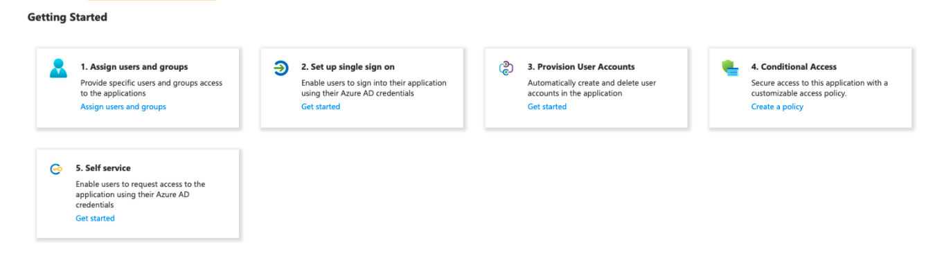
Task: Select the '2. Set up single sign on' heading
Action: pyautogui.click(x=348, y=67)
